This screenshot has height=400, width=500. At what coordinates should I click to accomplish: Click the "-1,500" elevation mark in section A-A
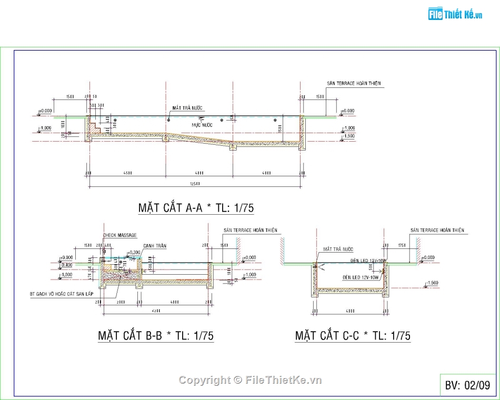348,136
